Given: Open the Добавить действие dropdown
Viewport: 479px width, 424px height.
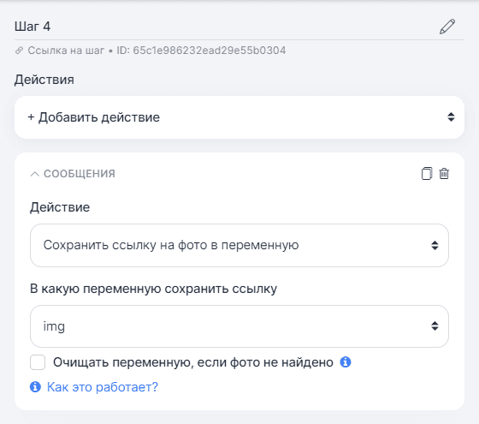Looking at the screenshot, I should tap(239, 117).
